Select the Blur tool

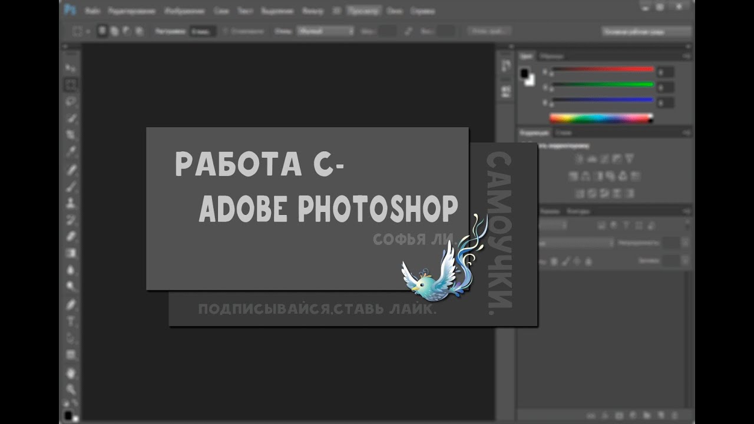[71, 270]
